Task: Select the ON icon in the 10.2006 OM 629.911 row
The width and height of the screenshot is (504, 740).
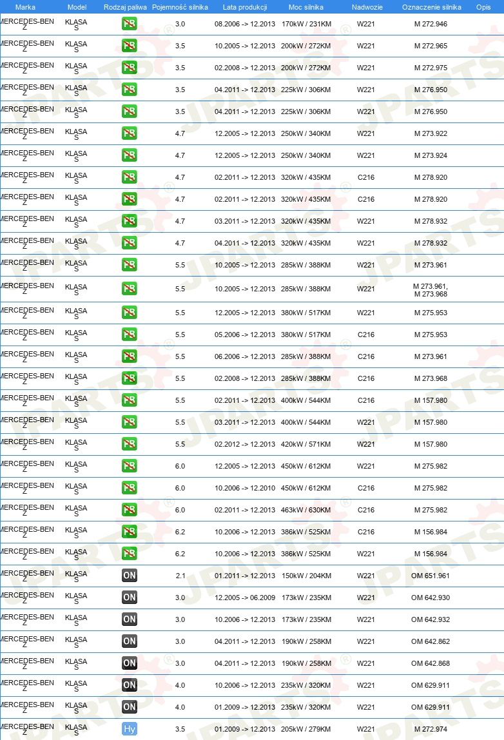Action: pyautogui.click(x=130, y=685)
